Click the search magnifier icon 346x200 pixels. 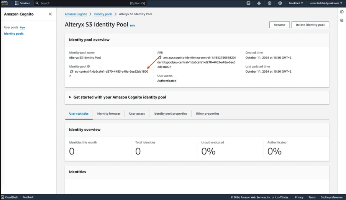click(37, 3)
